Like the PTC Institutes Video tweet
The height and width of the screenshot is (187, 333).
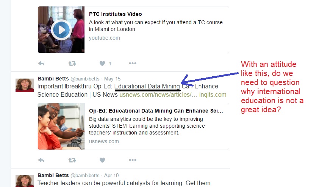(102, 63)
